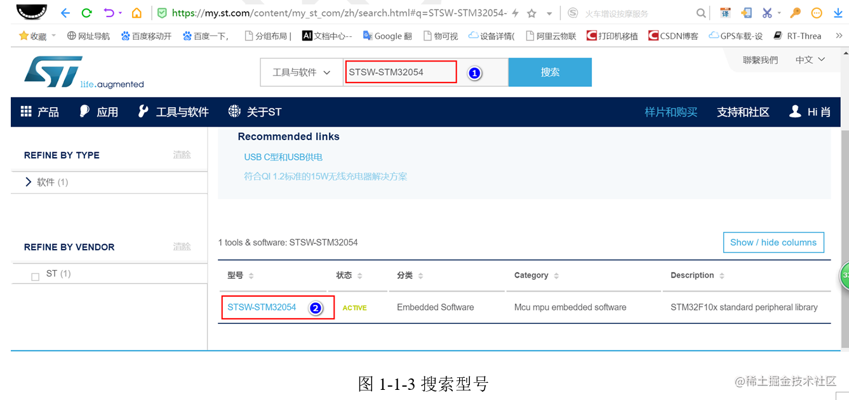Open the browser downloads arrow icon
The height and width of the screenshot is (400, 849).
(838, 13)
